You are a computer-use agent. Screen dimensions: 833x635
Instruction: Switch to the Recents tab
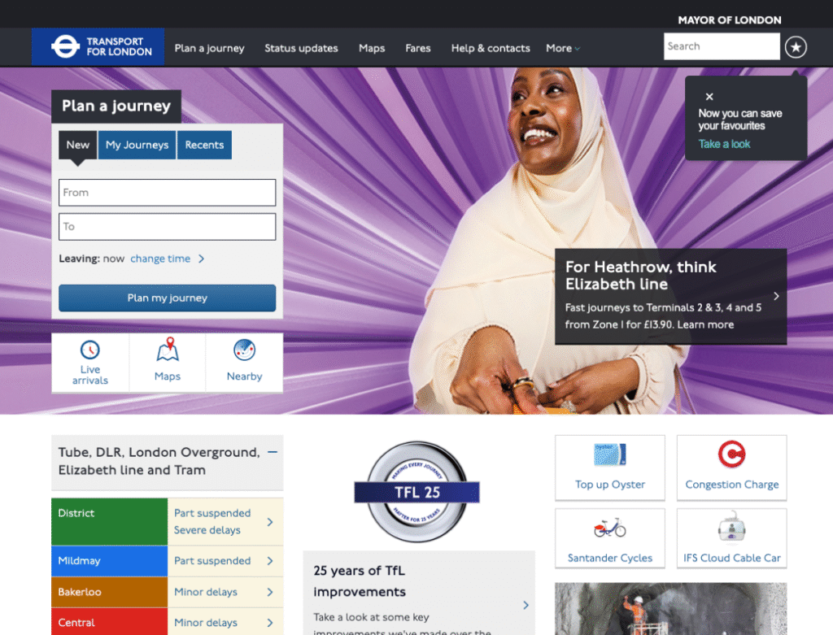tap(204, 145)
